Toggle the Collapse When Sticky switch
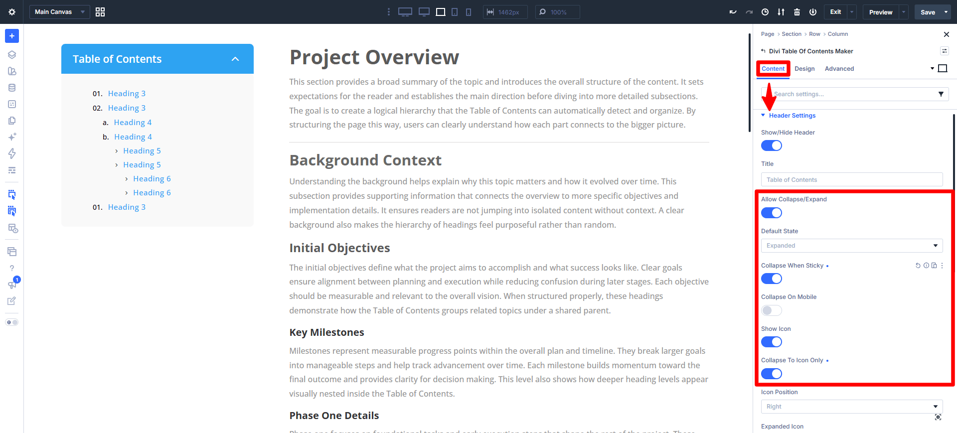 (772, 279)
